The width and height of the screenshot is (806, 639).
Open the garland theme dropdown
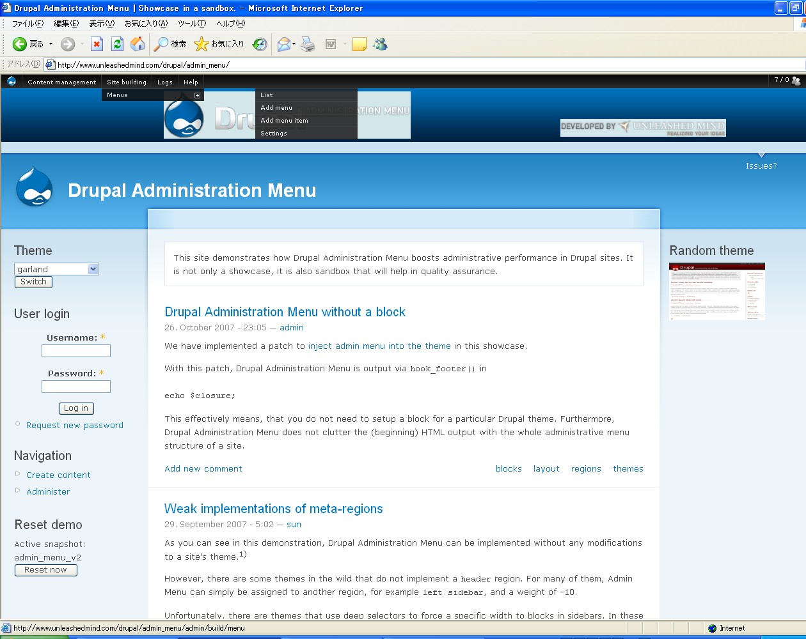click(56, 269)
